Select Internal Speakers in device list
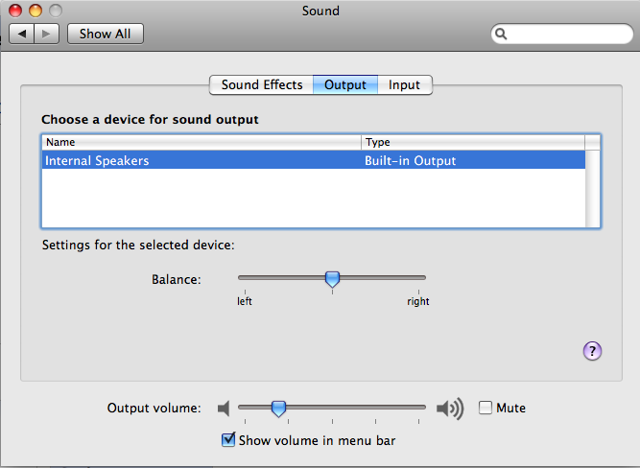 click(314, 160)
